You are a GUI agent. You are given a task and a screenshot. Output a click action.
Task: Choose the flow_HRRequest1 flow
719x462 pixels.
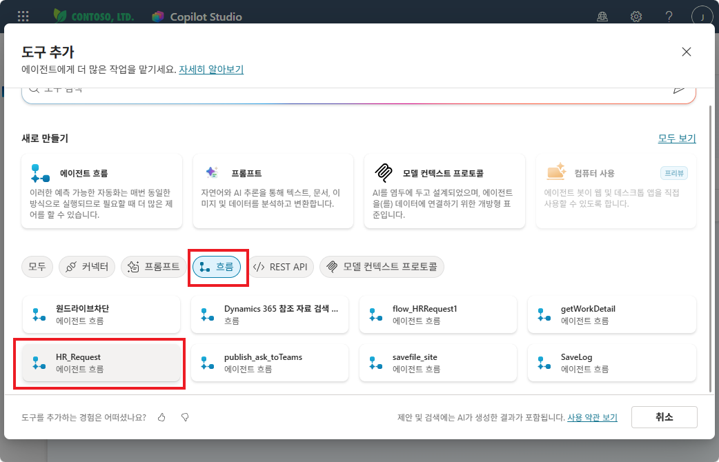pos(438,314)
